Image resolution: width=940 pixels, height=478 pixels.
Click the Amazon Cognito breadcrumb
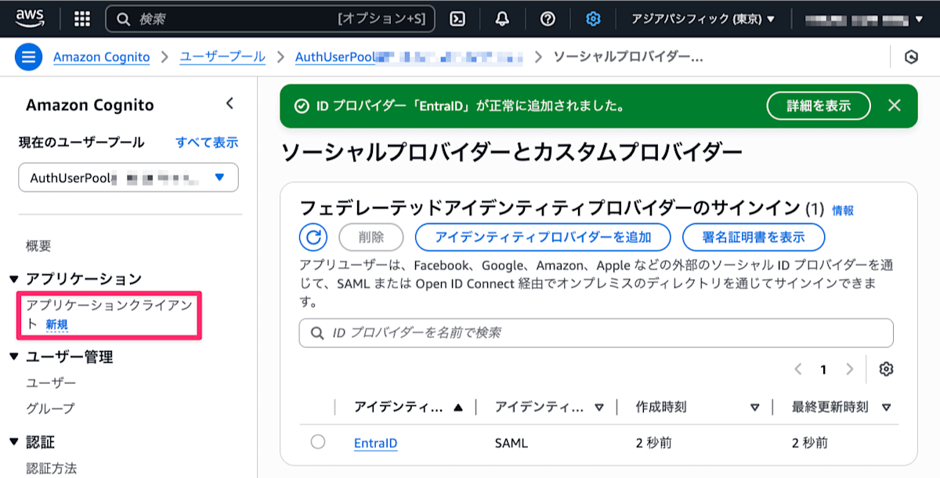pos(101,57)
